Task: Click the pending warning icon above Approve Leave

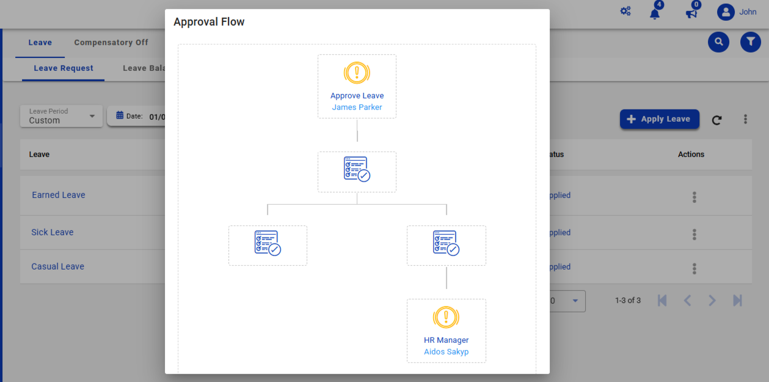Action: click(357, 73)
